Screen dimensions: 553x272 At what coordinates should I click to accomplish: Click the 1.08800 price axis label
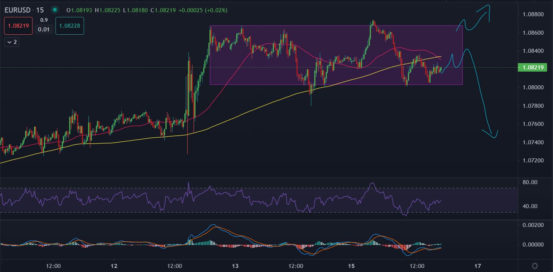pos(533,14)
